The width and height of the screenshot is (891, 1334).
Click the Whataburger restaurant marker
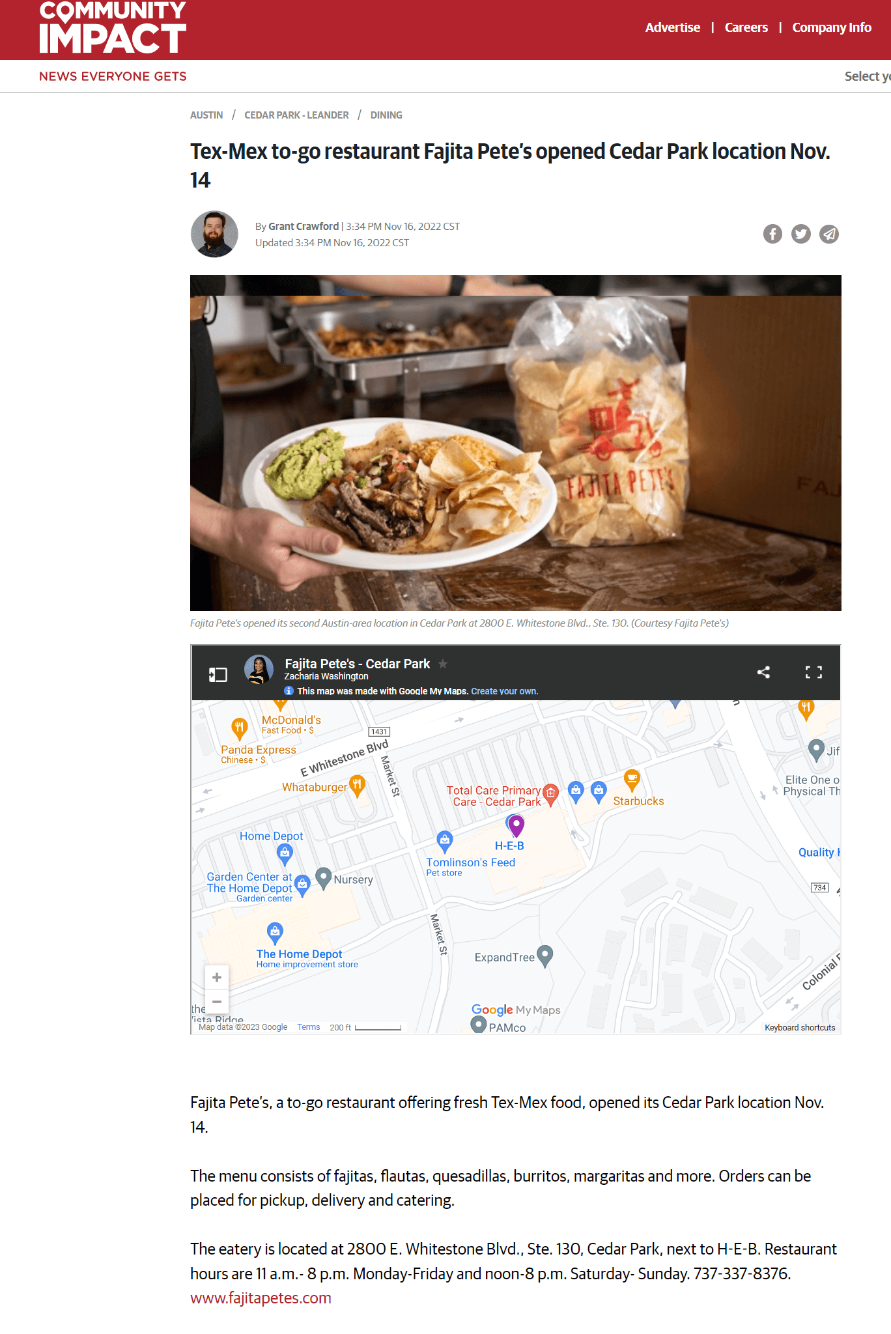(x=357, y=786)
